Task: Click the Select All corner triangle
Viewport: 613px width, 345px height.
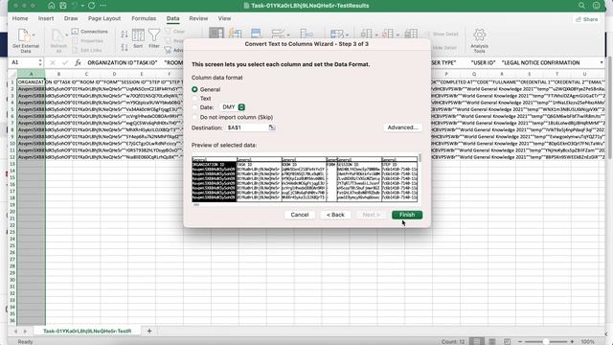Action: [12, 74]
